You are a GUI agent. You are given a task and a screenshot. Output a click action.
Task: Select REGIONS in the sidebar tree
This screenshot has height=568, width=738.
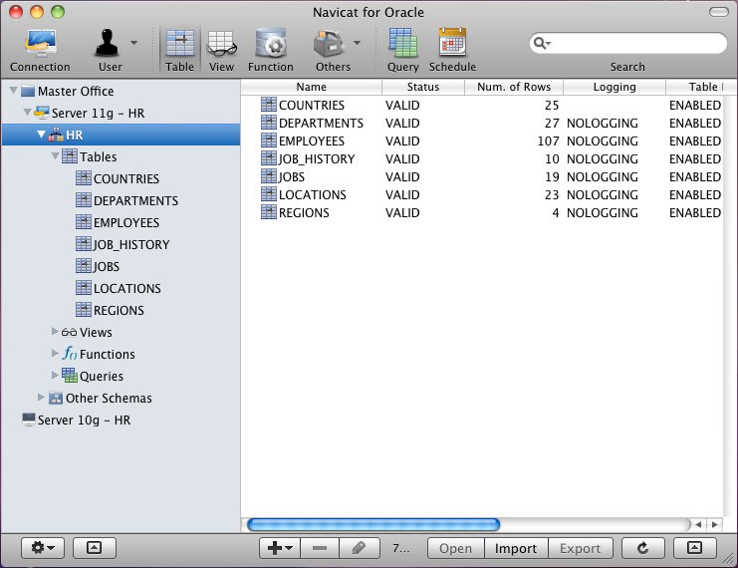(119, 310)
